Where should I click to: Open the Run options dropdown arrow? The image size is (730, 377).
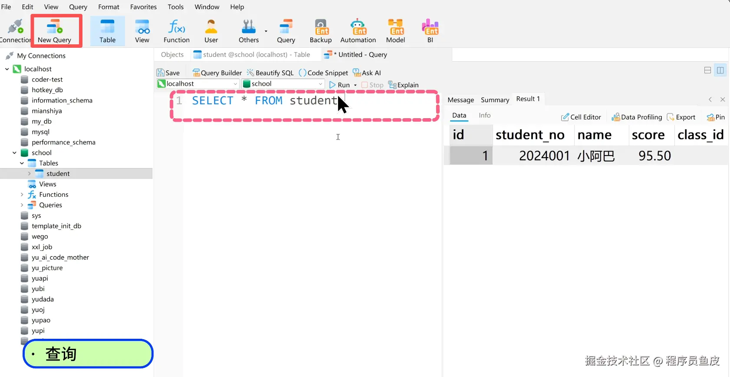tap(355, 85)
